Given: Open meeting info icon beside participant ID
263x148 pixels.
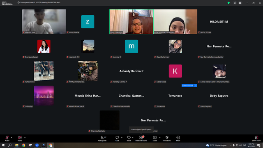Looking at the screenshot, I should (18, 2).
